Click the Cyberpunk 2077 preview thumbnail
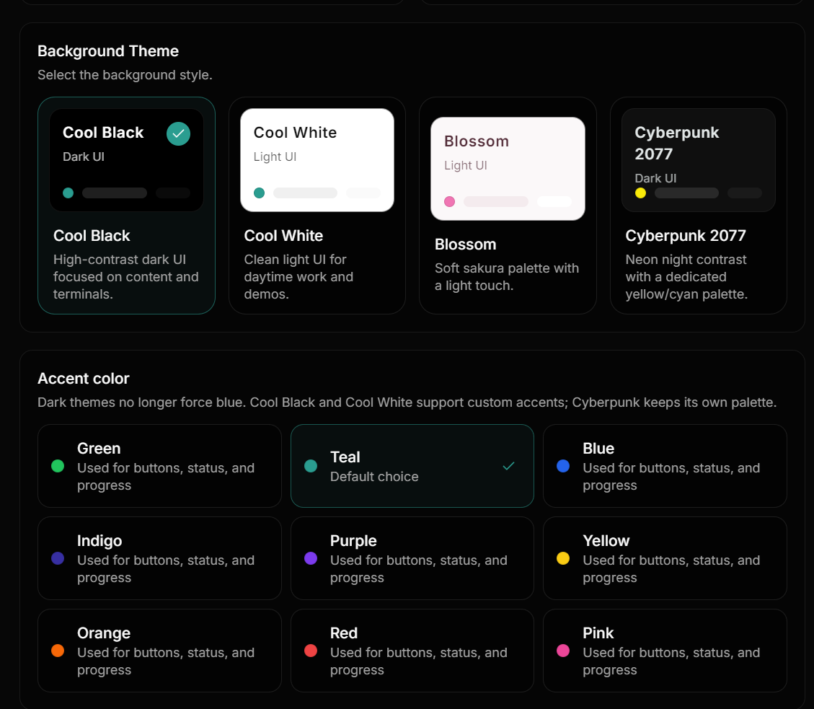This screenshot has height=709, width=814. pos(698,160)
